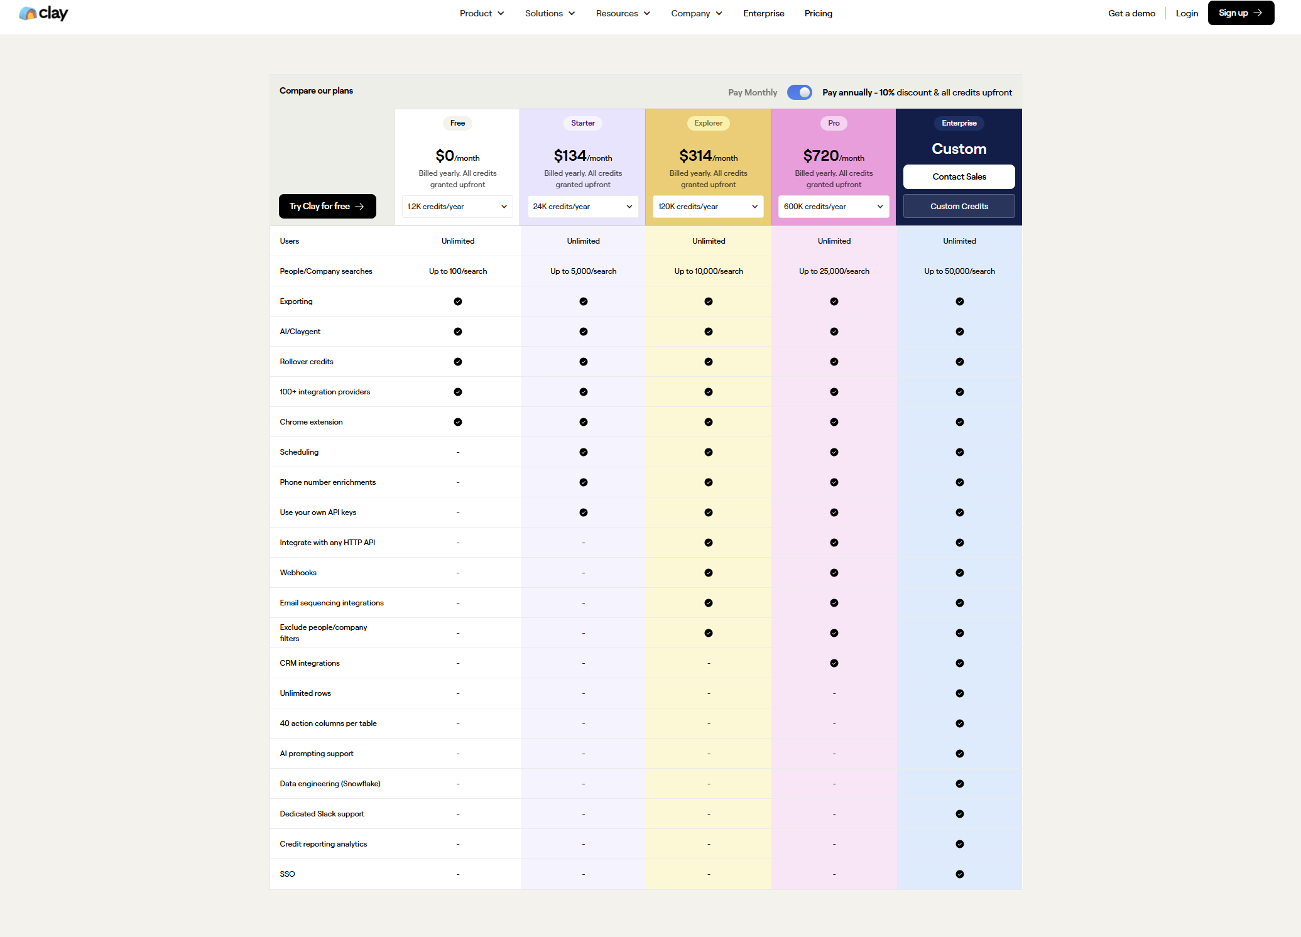Click Data engineering (Snowflake) checkmark
Screen dimensions: 1301x937
click(960, 784)
